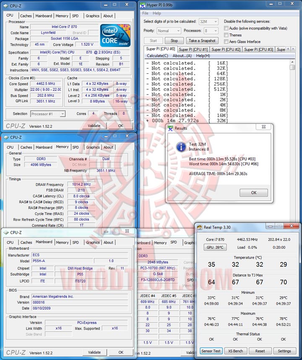Open Memory tab in top CPU-Z window
This screenshot has width=302, height=360.
[x=62, y=16]
